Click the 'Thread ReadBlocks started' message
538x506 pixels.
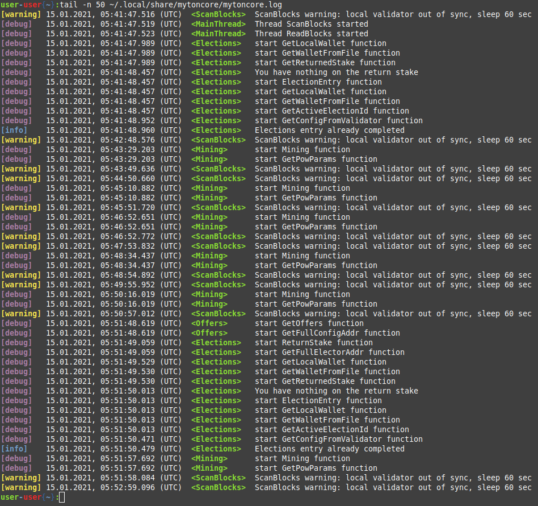tap(311, 34)
